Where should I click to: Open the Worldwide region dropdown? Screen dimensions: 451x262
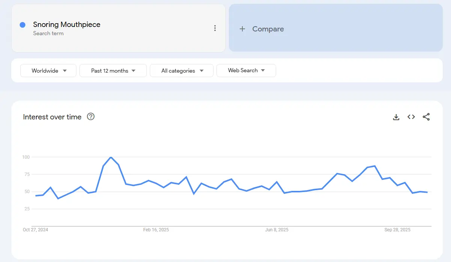point(48,70)
